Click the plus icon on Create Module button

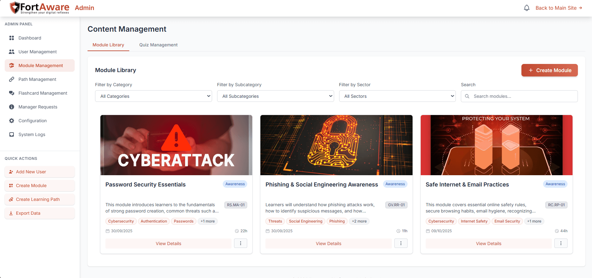point(531,70)
